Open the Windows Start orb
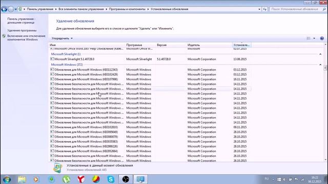 coord(7,179)
